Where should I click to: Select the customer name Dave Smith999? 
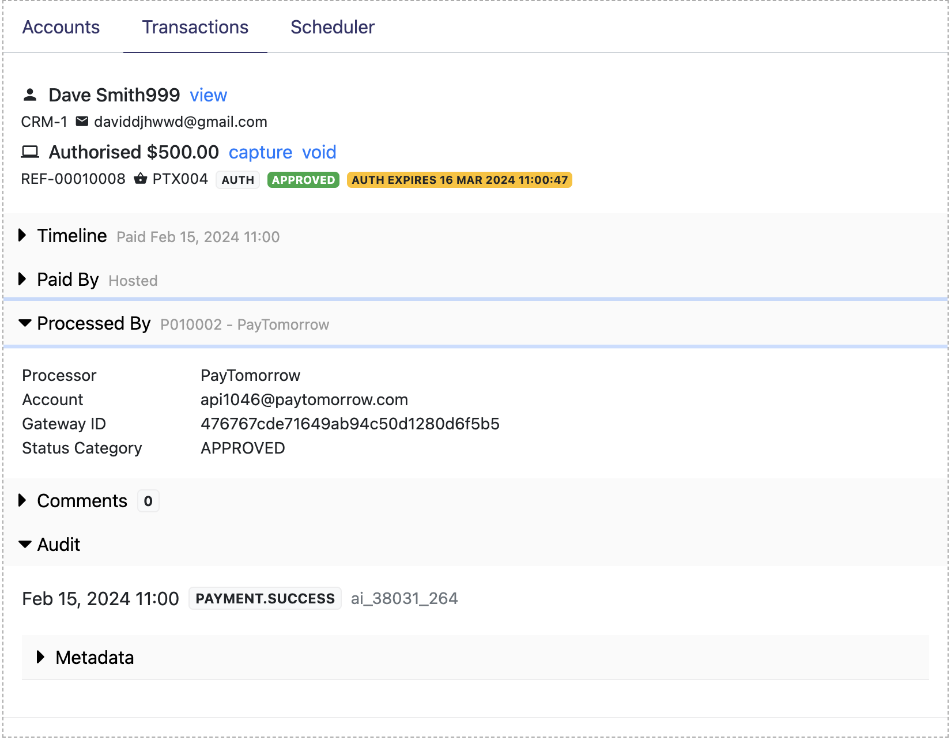point(114,95)
